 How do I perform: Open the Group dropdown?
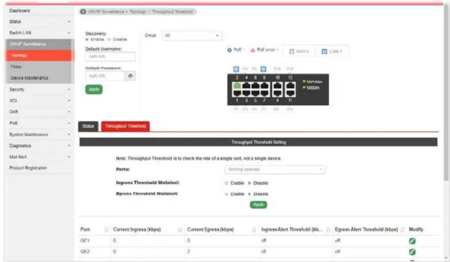click(x=192, y=36)
